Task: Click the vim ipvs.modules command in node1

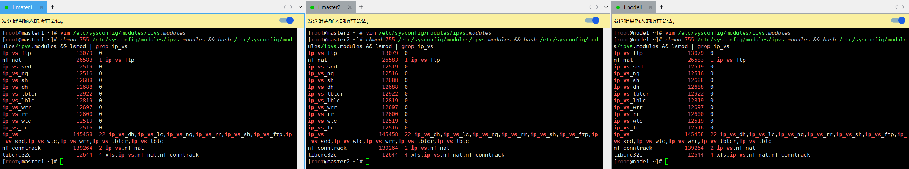Action: pos(728,33)
